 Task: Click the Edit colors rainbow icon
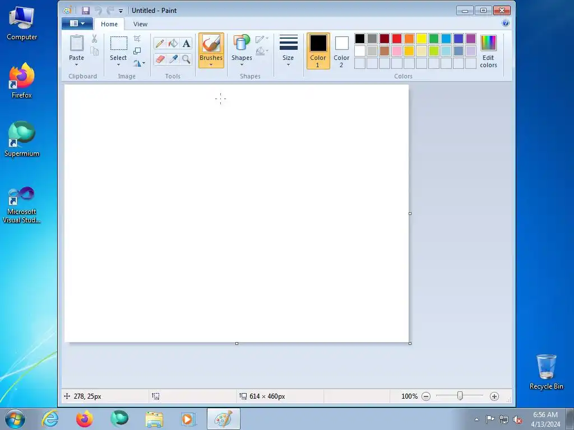(x=488, y=43)
